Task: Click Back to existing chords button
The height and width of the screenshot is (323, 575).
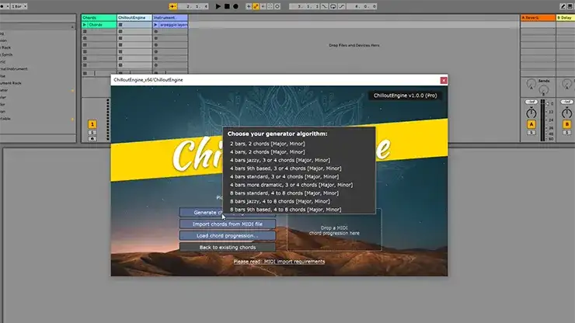Action: click(x=228, y=248)
